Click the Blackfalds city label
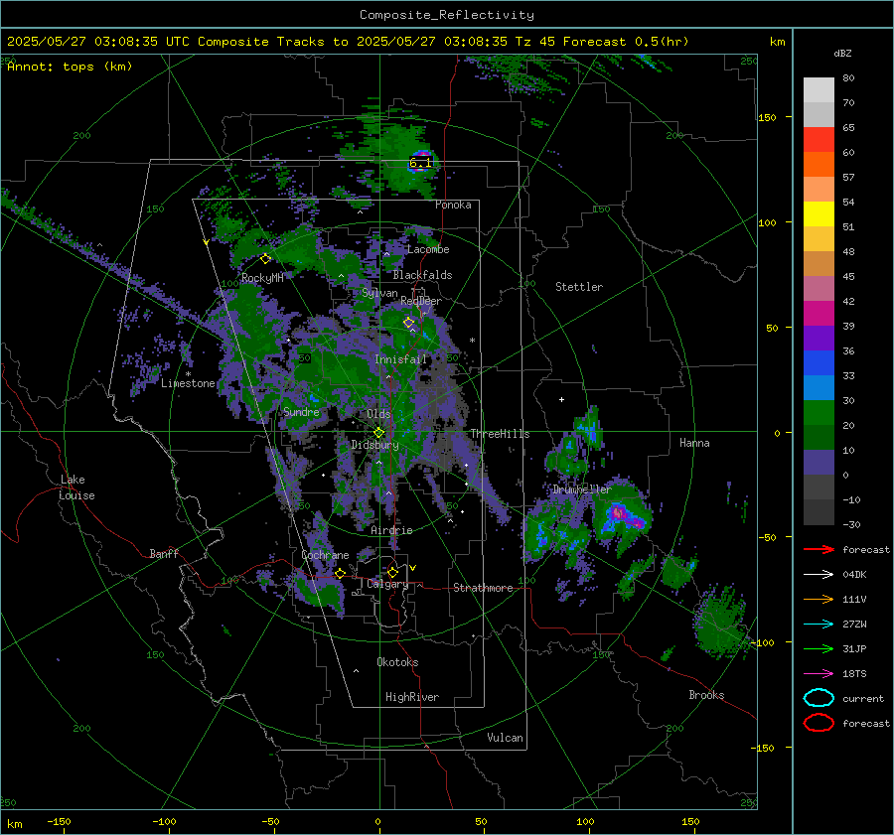Screen dimensions: 894x835 tap(422, 275)
